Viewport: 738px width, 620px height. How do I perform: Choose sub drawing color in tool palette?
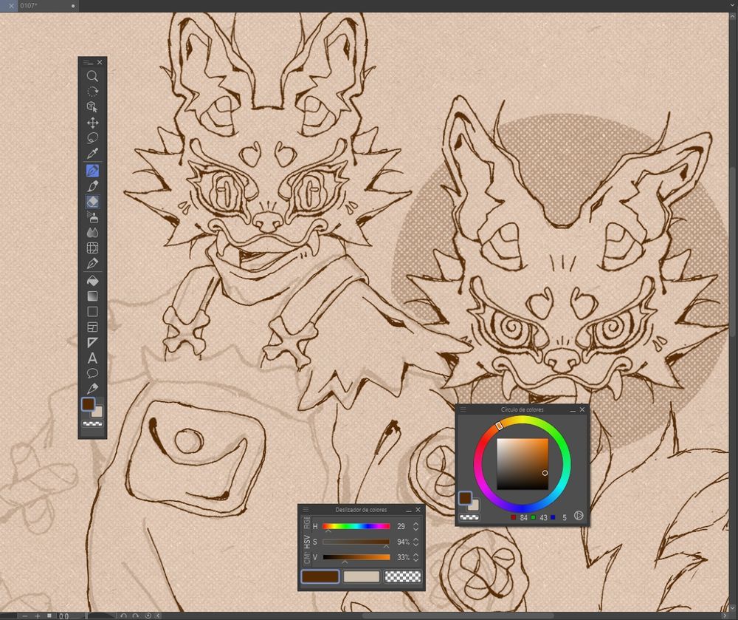tap(98, 412)
